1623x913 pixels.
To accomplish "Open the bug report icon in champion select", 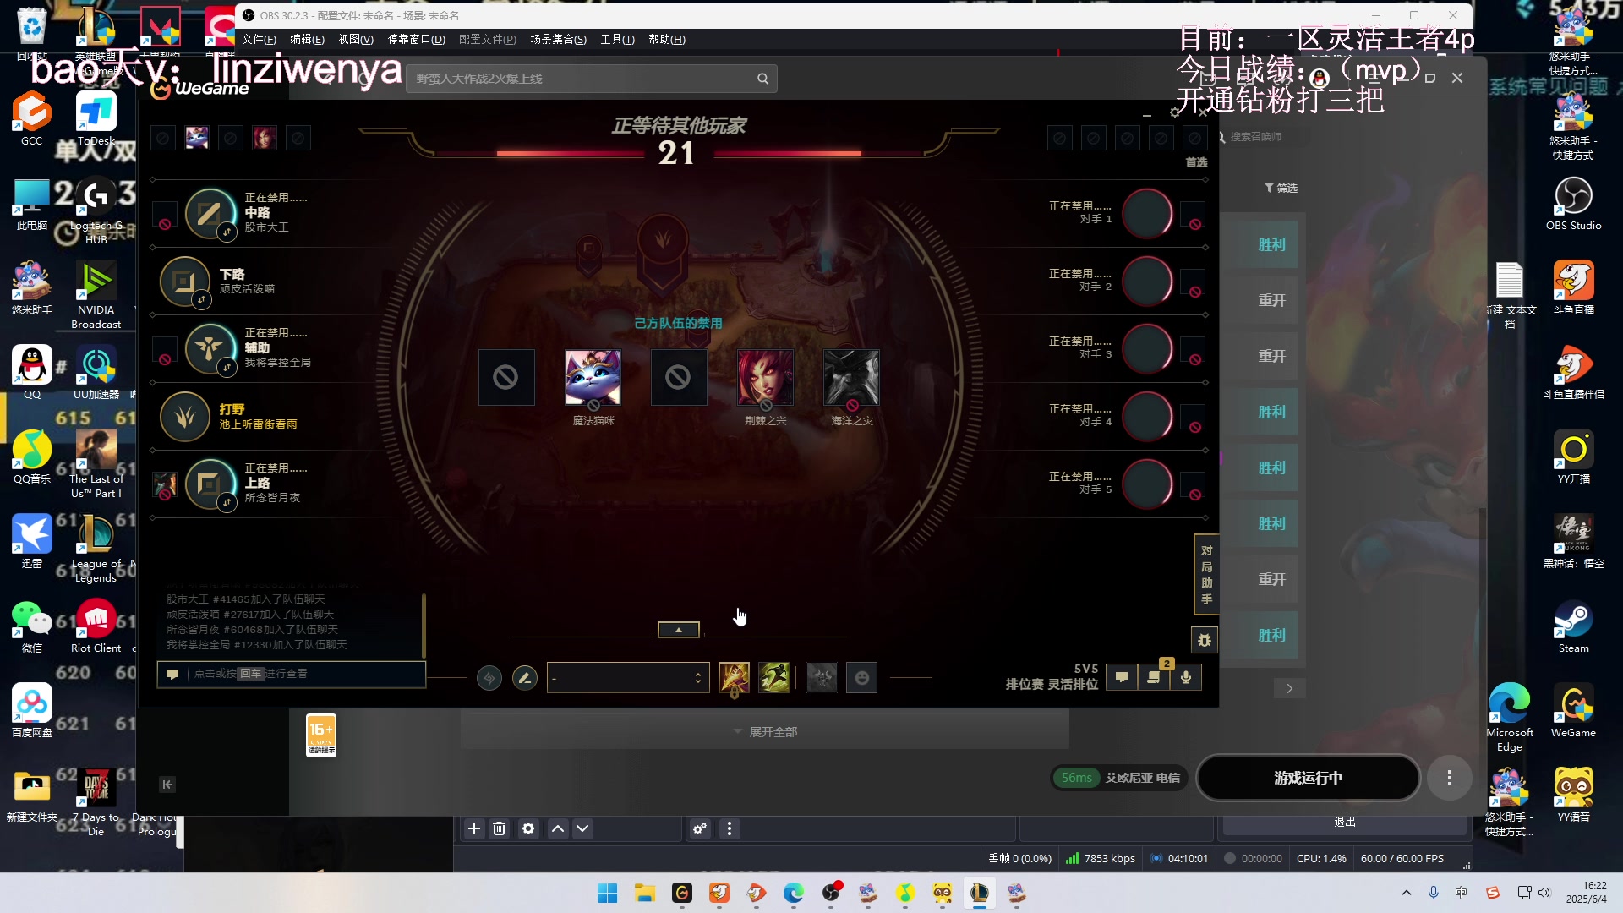I will point(1205,641).
